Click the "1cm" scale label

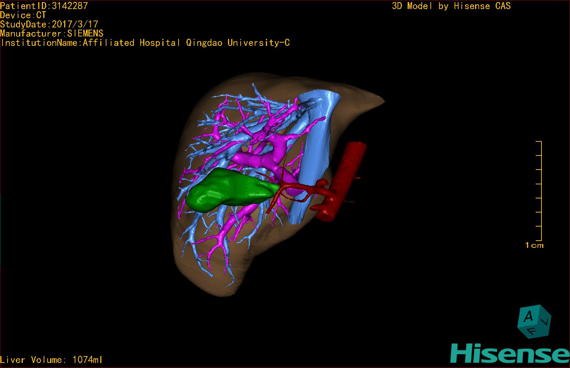534,245
